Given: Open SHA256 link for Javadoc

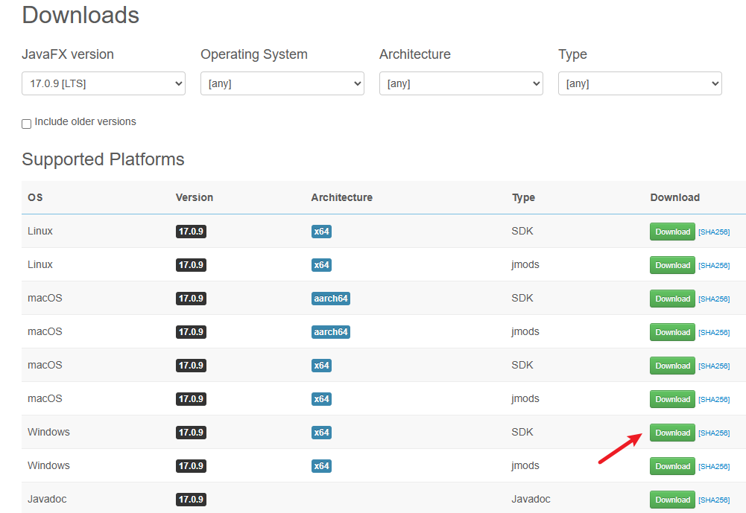Looking at the screenshot, I should (714, 500).
